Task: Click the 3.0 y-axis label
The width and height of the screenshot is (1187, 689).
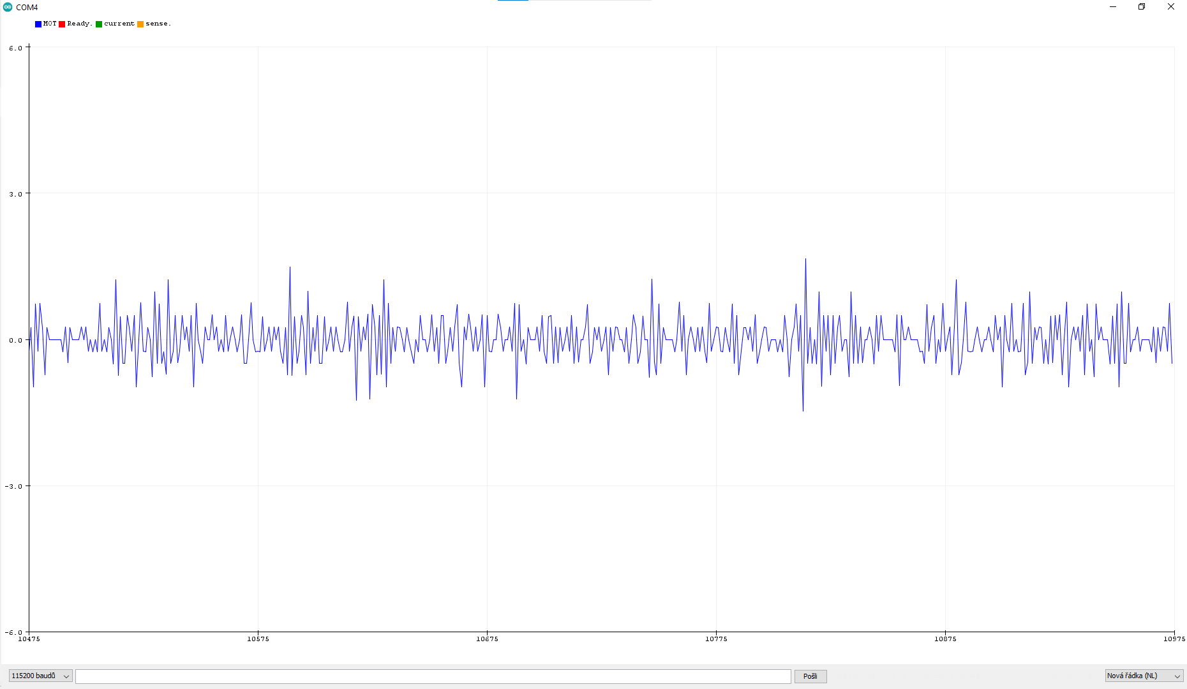Action: point(15,194)
